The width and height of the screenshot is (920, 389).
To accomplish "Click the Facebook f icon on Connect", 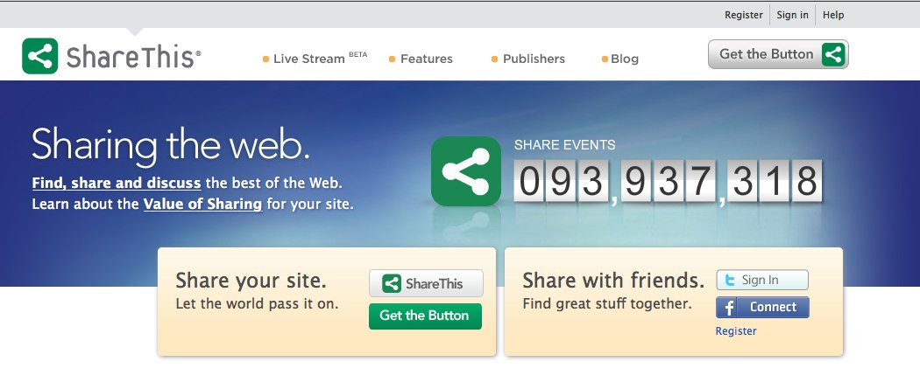I will click(728, 308).
